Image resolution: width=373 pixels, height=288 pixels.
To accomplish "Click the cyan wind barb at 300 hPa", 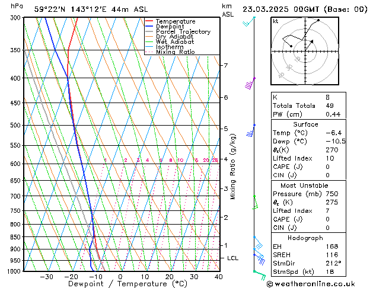I will (249, 21).
